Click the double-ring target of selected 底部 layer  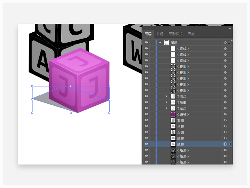pos(225,144)
